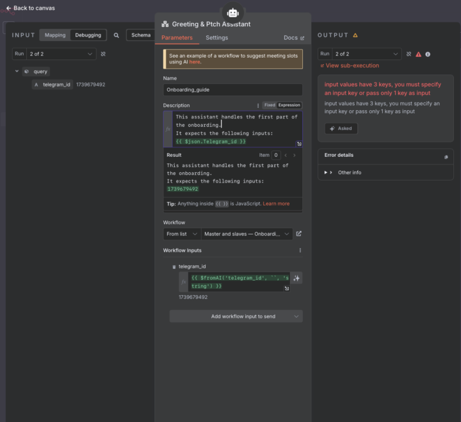Select the Schema input view tab
This screenshot has height=422, width=461.
141,35
